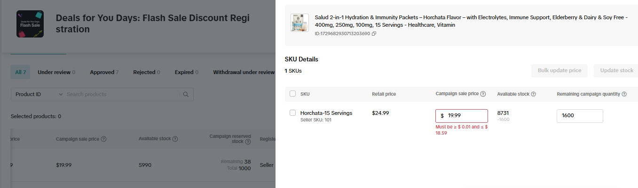Click the Salud product thumbnail image
The width and height of the screenshot is (638, 188).
point(299,23)
